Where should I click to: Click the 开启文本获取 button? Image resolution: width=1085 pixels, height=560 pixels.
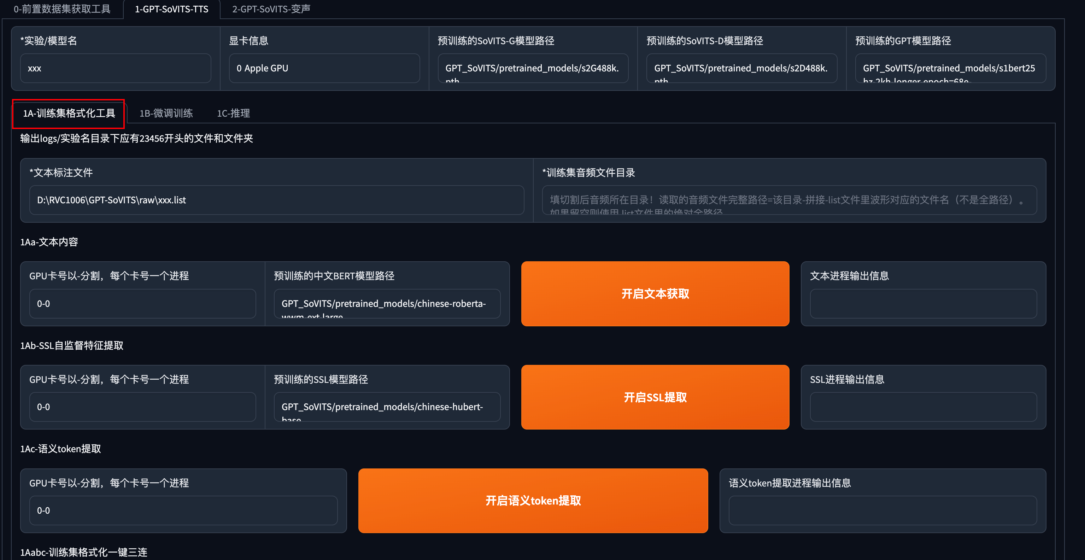coord(655,294)
